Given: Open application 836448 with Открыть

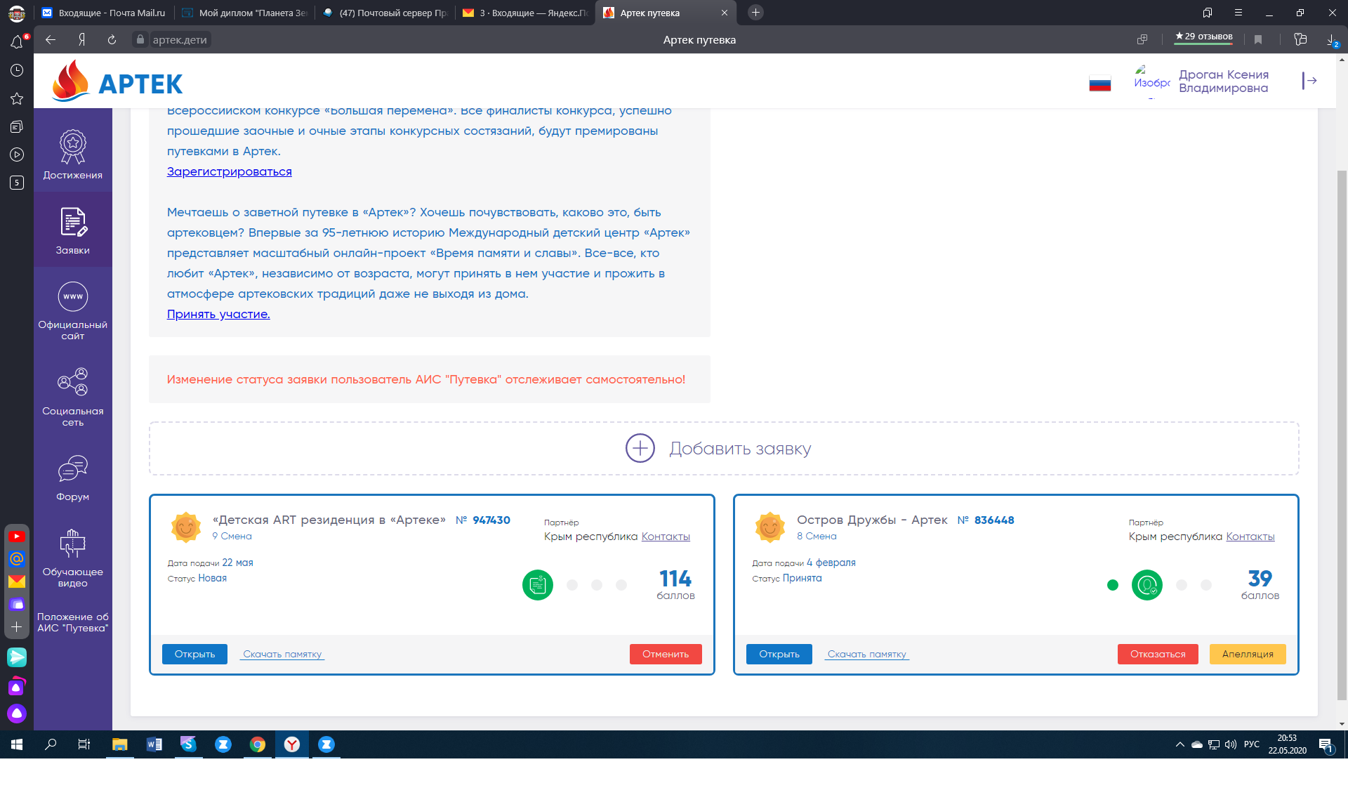Looking at the screenshot, I should click(779, 654).
